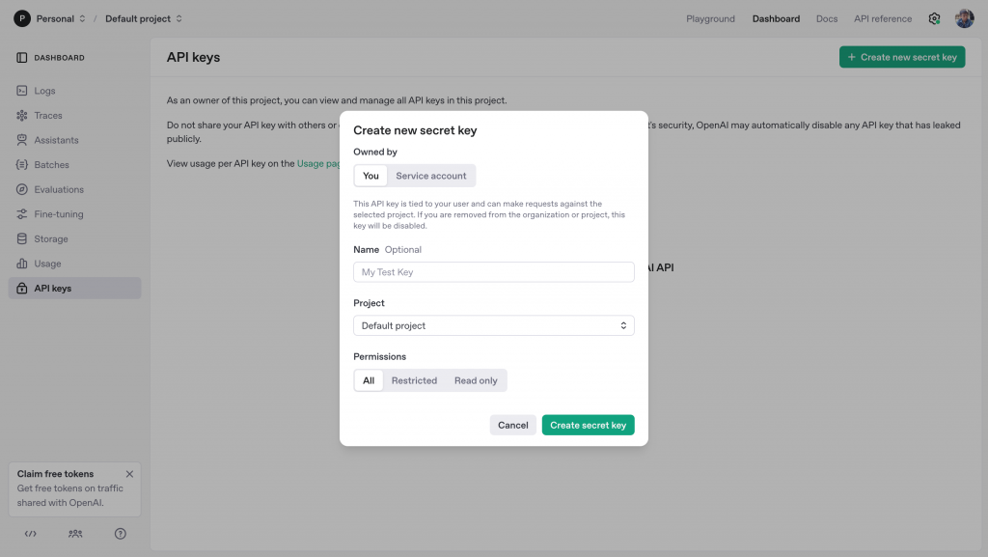This screenshot has width=988, height=557.
Task: Cancel the new secret key dialog
Action: [512, 425]
